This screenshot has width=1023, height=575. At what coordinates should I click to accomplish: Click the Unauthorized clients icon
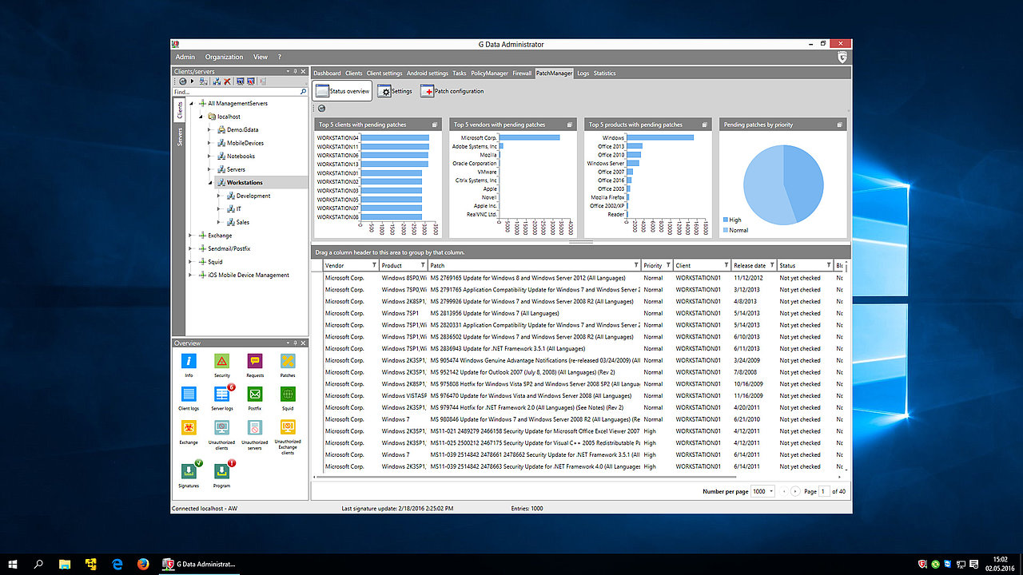[x=221, y=429]
